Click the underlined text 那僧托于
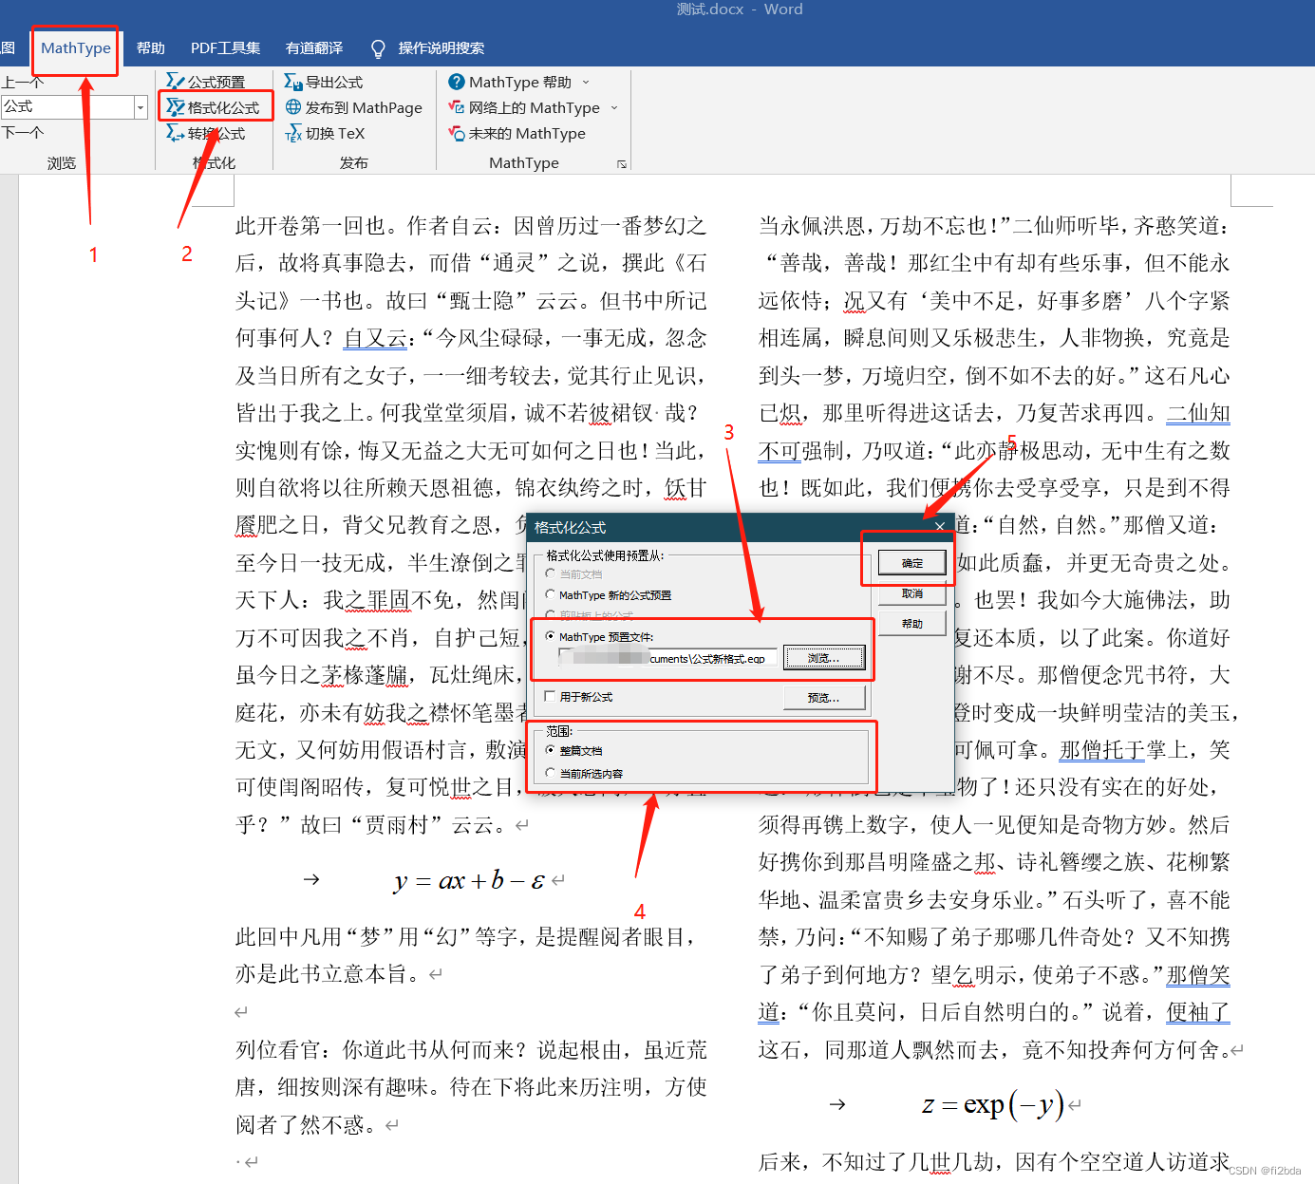 1102,750
